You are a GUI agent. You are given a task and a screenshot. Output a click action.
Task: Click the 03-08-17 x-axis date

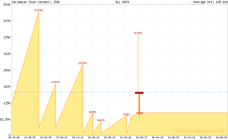141,137
